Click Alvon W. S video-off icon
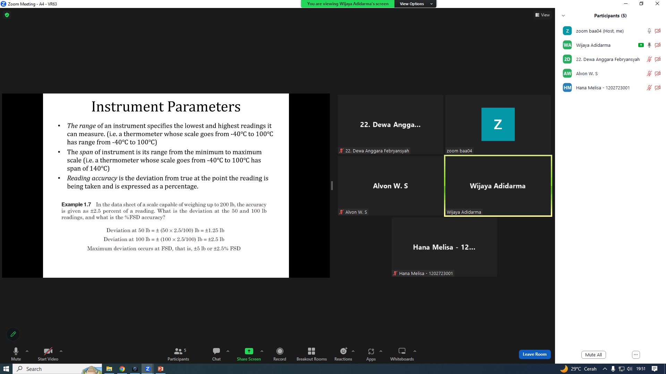 (x=658, y=73)
